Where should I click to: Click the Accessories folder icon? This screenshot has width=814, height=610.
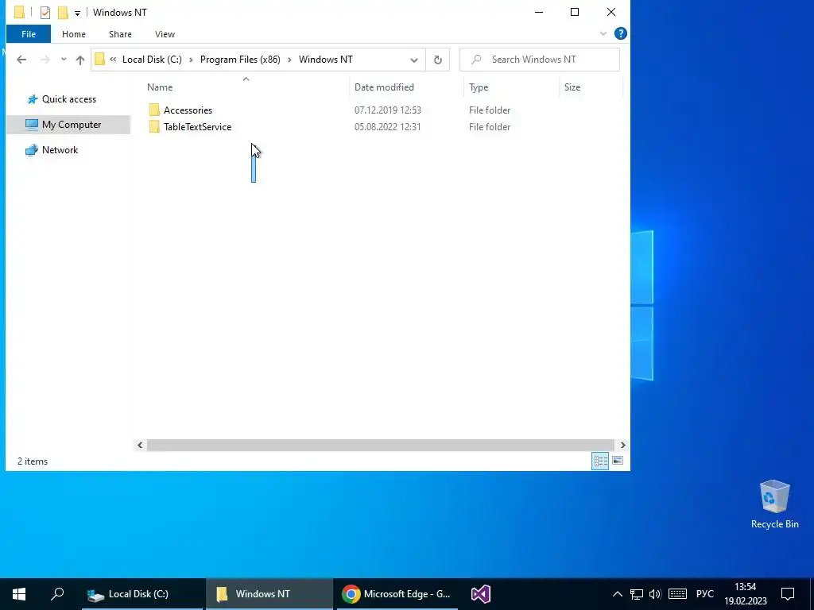coord(154,110)
